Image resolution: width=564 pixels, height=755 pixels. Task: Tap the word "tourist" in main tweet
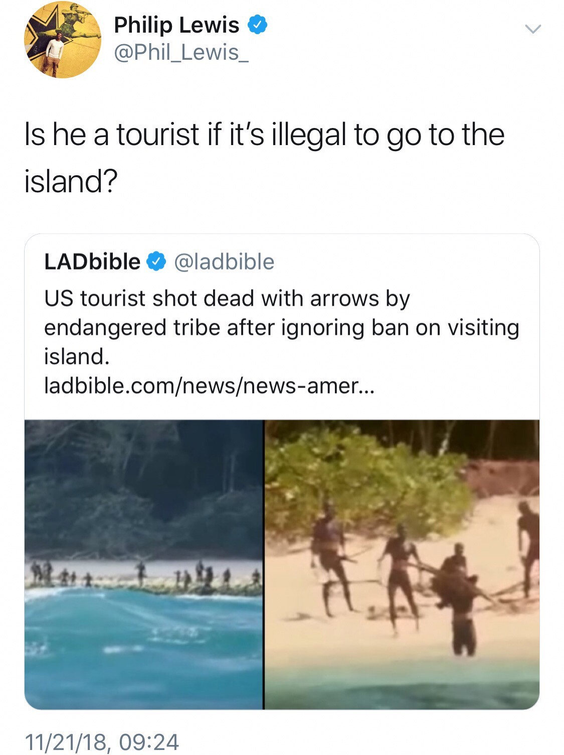point(158,135)
